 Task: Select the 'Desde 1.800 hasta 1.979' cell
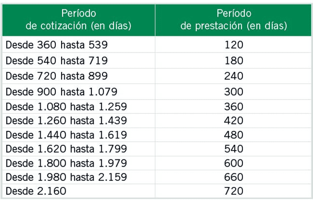[78, 163]
